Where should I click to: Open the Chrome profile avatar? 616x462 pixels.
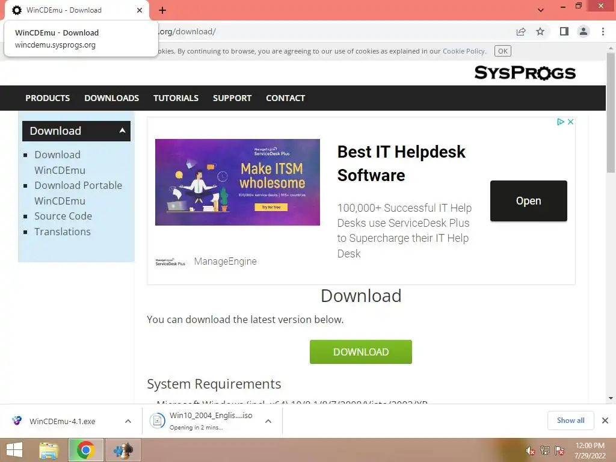[x=584, y=31]
